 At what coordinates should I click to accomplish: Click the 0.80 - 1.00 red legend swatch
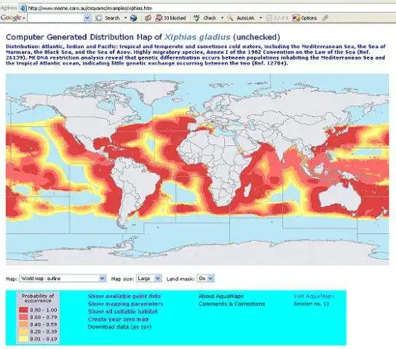click(23, 310)
